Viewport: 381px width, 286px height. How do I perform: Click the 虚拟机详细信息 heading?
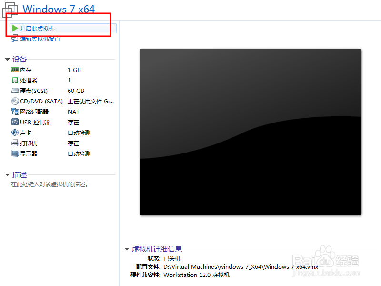(x=157, y=249)
